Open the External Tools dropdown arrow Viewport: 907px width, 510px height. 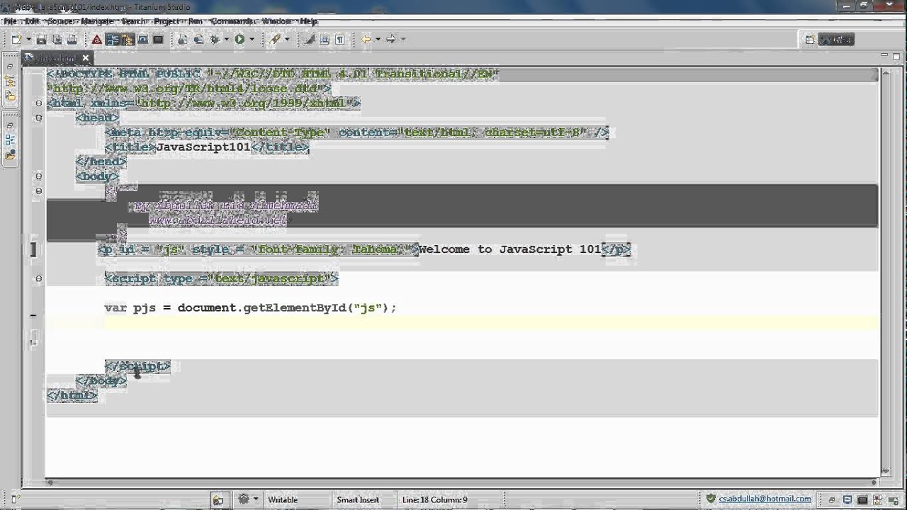tap(287, 40)
